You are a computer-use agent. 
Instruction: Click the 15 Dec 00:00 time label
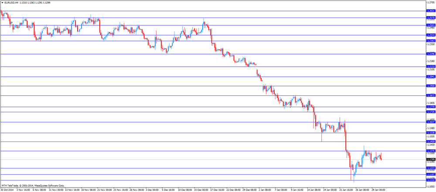[201, 190]
